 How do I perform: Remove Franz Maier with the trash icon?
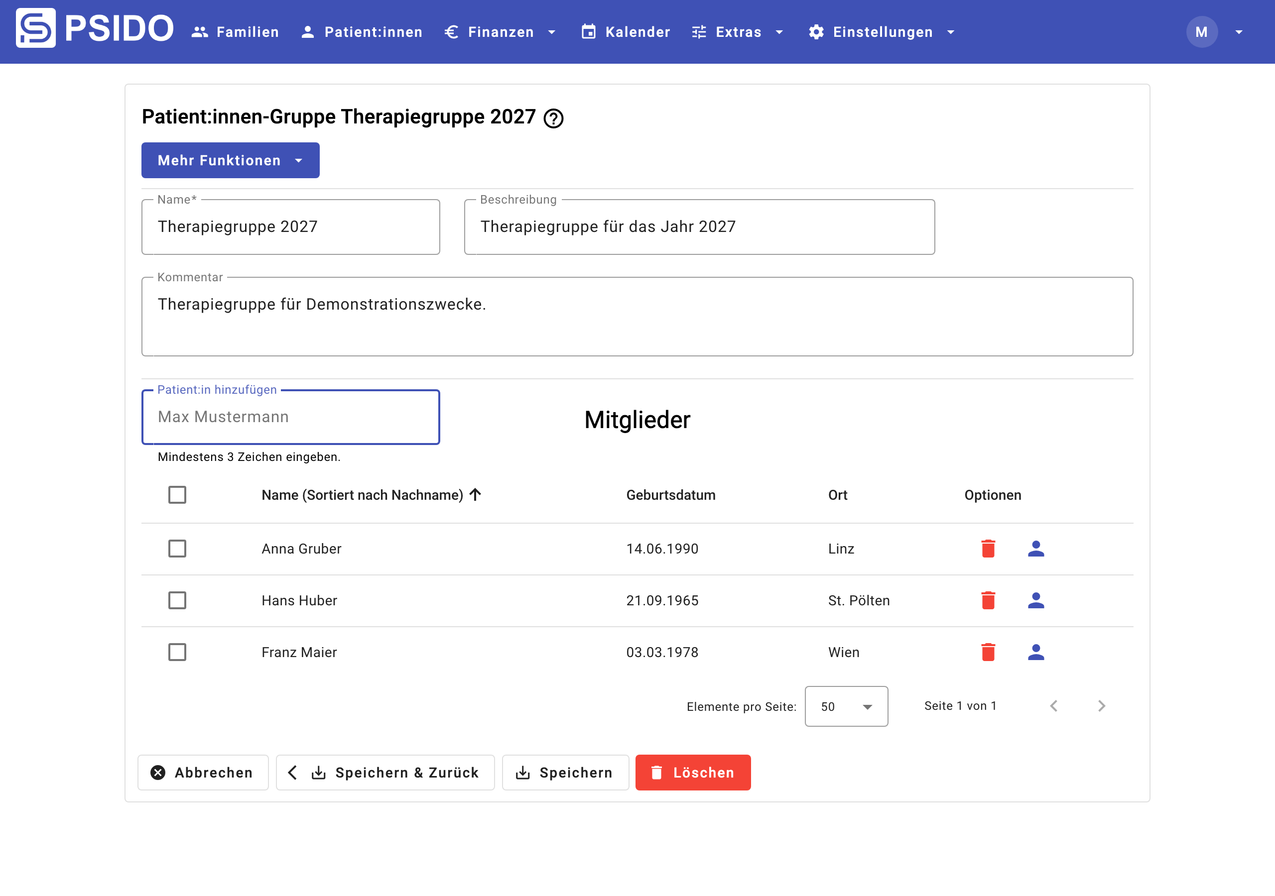tap(988, 652)
